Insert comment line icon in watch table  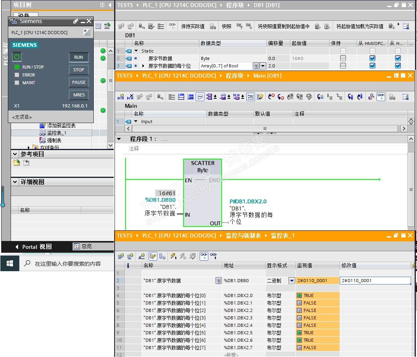(142, 256)
